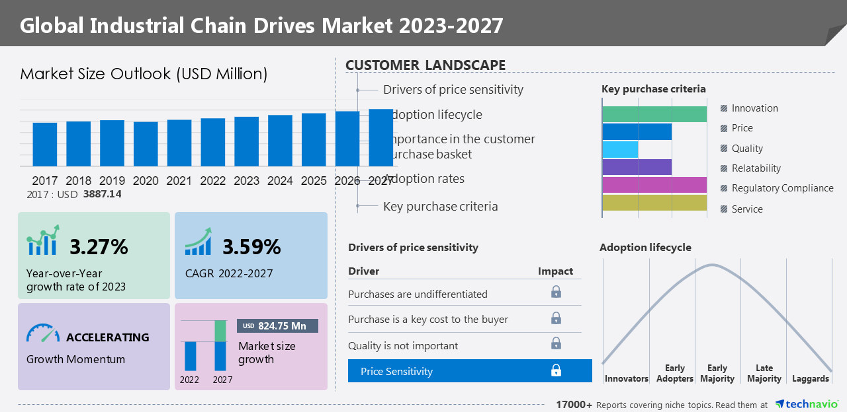Click the lock icon for Purchases are undifferentiated
This screenshot has width=847, height=412.
pos(556,292)
